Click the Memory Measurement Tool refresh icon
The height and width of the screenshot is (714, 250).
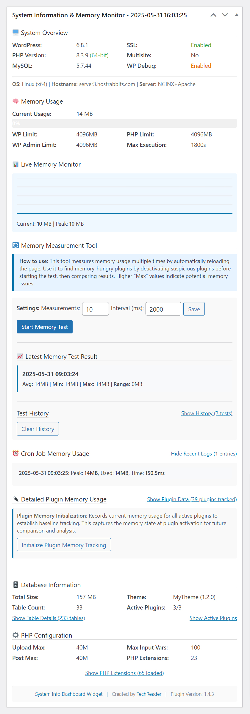(x=15, y=245)
